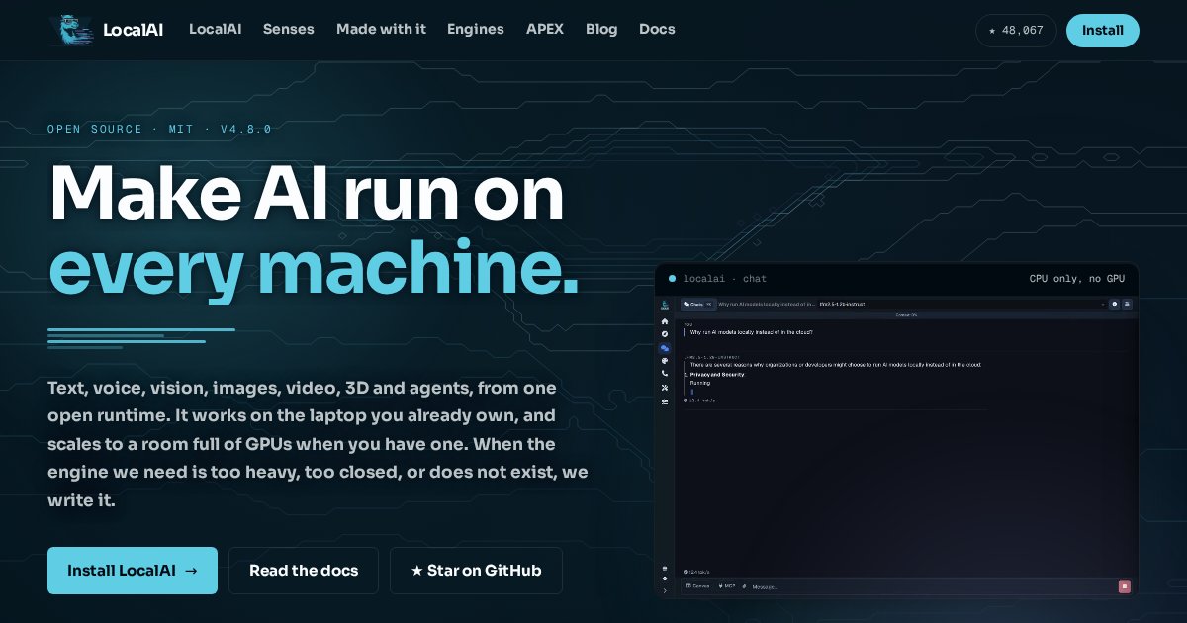The width and height of the screenshot is (1187, 623).
Task: Navigate to APEX page
Action: coord(545,29)
